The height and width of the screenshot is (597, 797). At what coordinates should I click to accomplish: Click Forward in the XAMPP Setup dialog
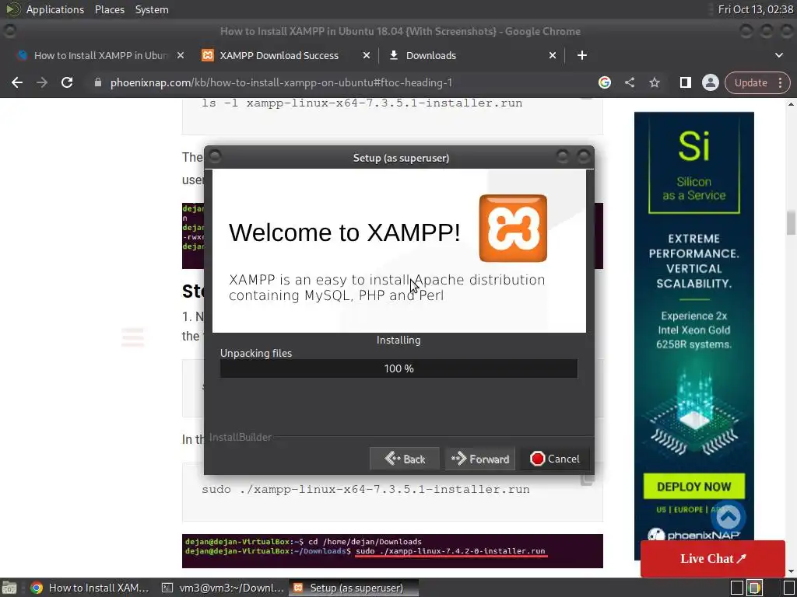[x=480, y=459]
